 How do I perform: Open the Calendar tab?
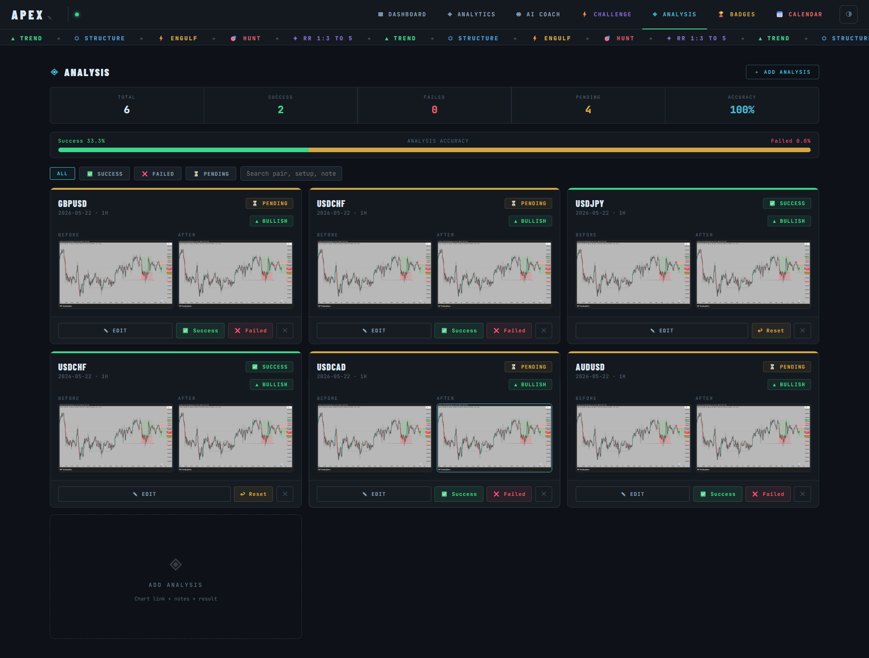point(799,14)
